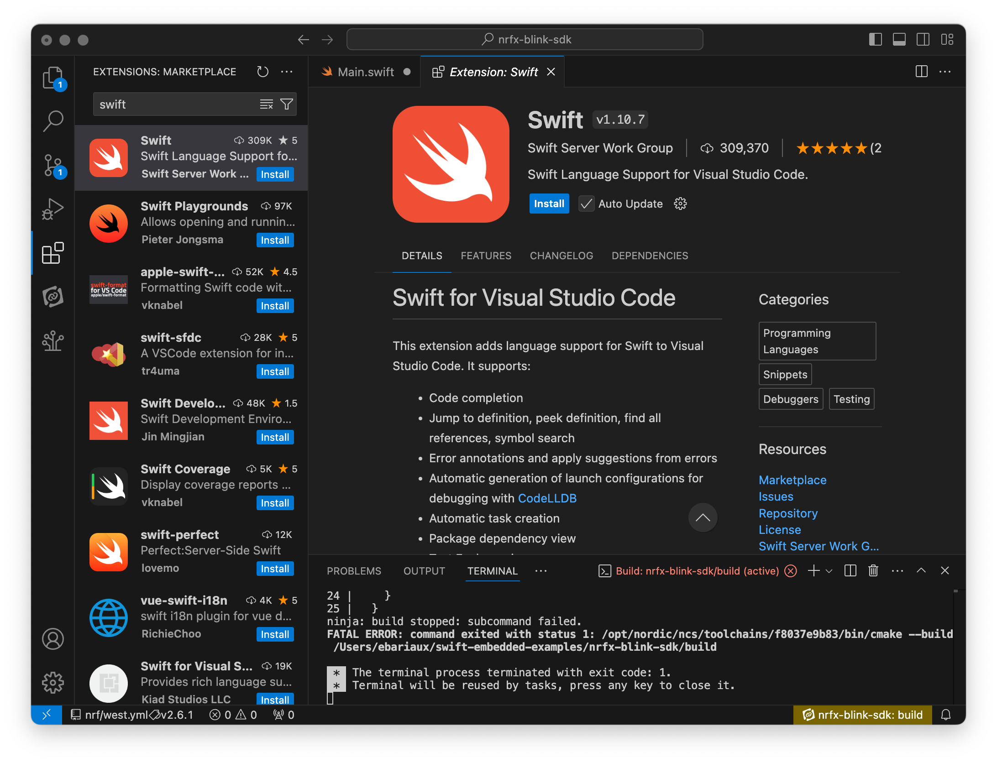Install the swift-sfdc extension
This screenshot has height=763, width=997.
point(275,371)
